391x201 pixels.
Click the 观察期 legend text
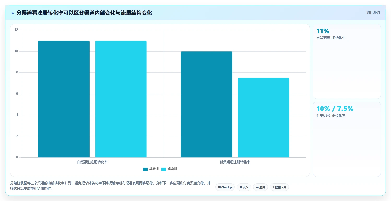[172, 169]
